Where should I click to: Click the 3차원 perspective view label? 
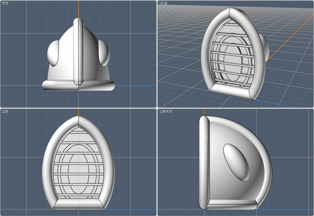tap(163, 3)
